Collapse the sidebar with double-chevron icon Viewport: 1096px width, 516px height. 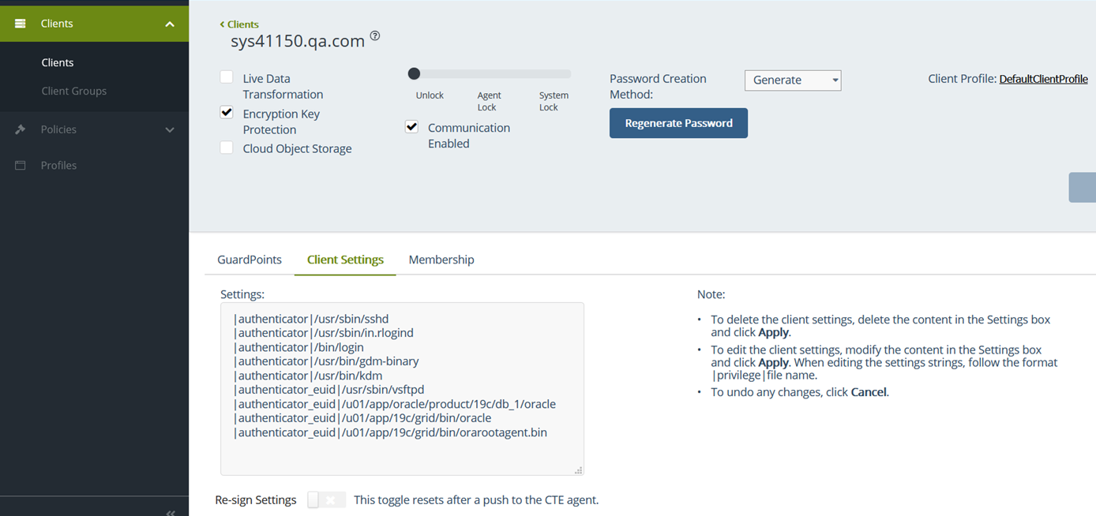click(x=171, y=511)
